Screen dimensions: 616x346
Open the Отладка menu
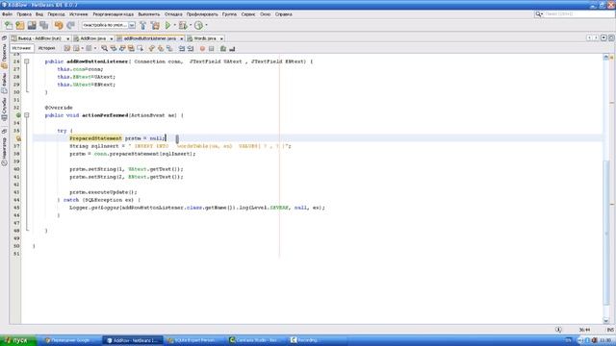tap(173, 14)
